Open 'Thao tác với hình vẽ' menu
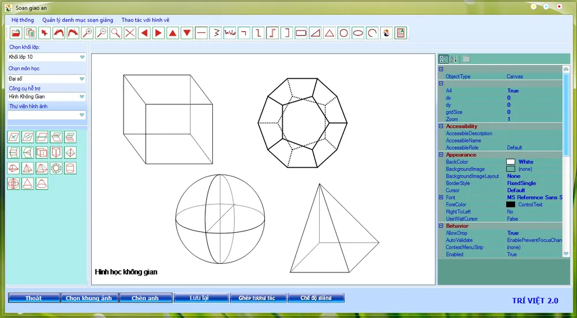 (145, 20)
